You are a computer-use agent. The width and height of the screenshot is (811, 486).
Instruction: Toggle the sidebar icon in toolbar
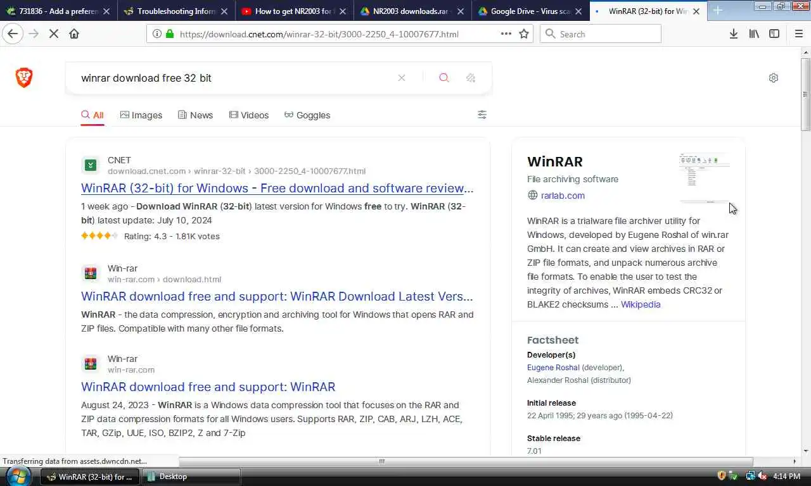[x=774, y=34]
